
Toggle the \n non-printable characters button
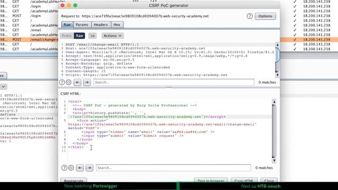92,36
